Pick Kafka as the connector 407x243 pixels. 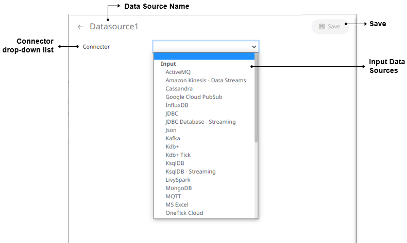coord(173,138)
